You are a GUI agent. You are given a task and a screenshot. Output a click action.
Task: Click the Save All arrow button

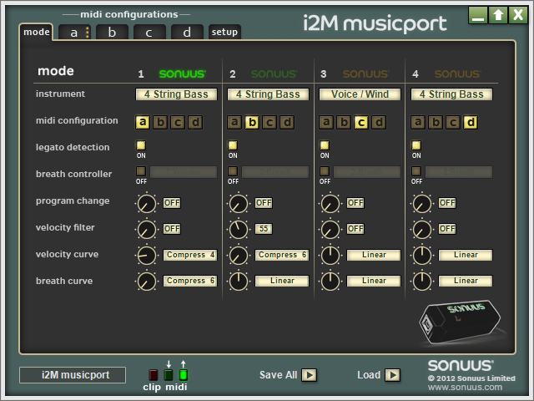tap(310, 375)
